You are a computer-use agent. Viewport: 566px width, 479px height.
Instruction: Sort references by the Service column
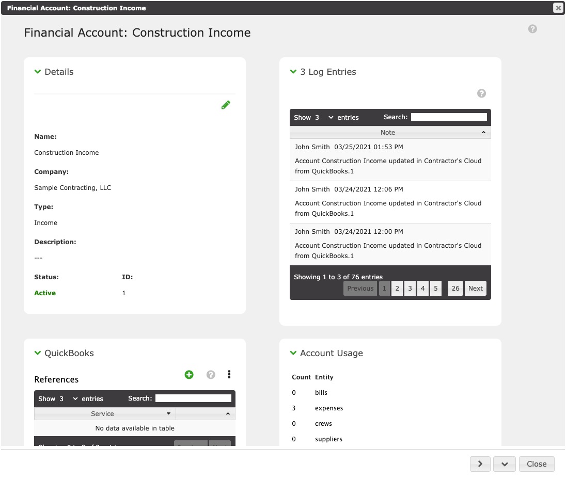(105, 414)
